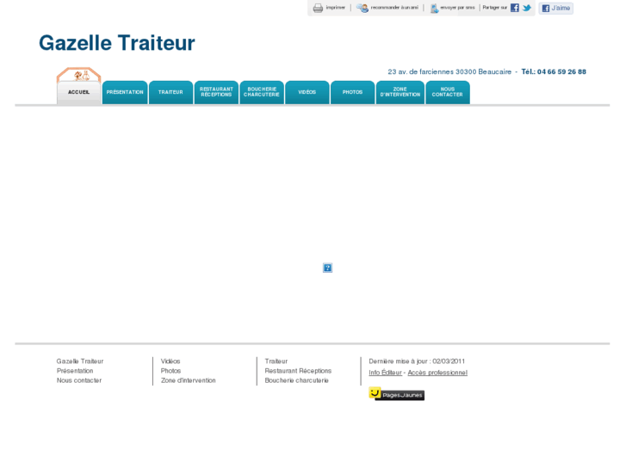Share the page via Twitter bird icon
The image size is (626, 469).
527,8
